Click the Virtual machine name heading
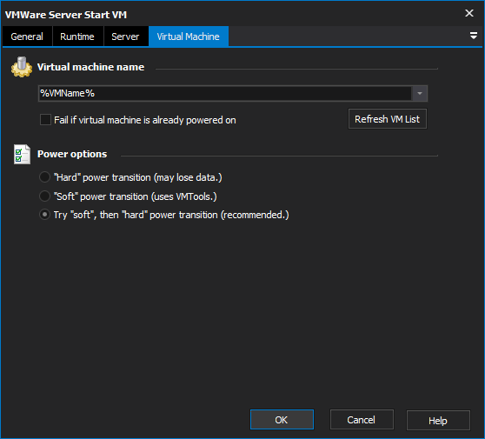485x439 pixels. tap(90, 67)
